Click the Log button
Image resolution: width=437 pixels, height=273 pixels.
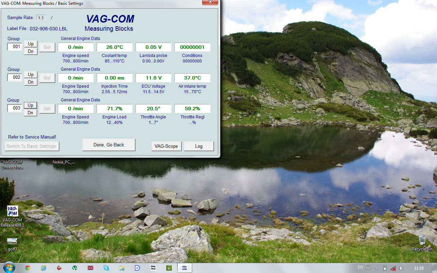point(199,146)
